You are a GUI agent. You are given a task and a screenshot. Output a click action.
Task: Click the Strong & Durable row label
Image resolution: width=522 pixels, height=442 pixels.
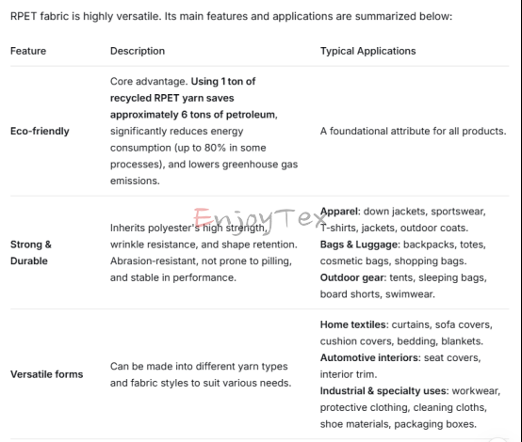[x=31, y=253]
